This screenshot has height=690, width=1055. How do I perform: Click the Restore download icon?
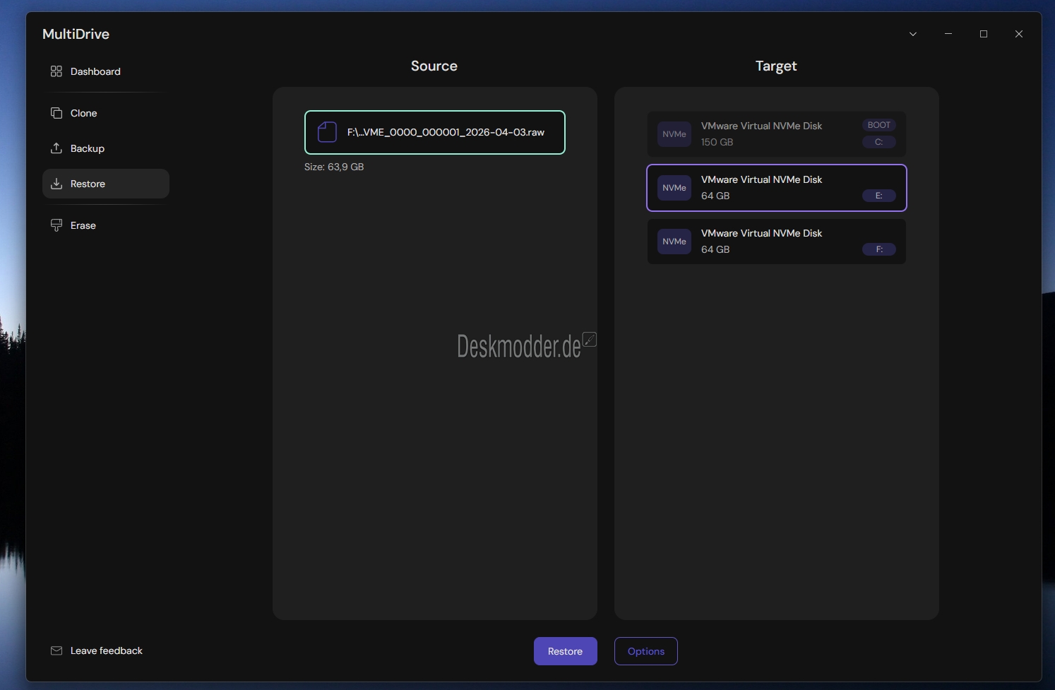[56, 184]
